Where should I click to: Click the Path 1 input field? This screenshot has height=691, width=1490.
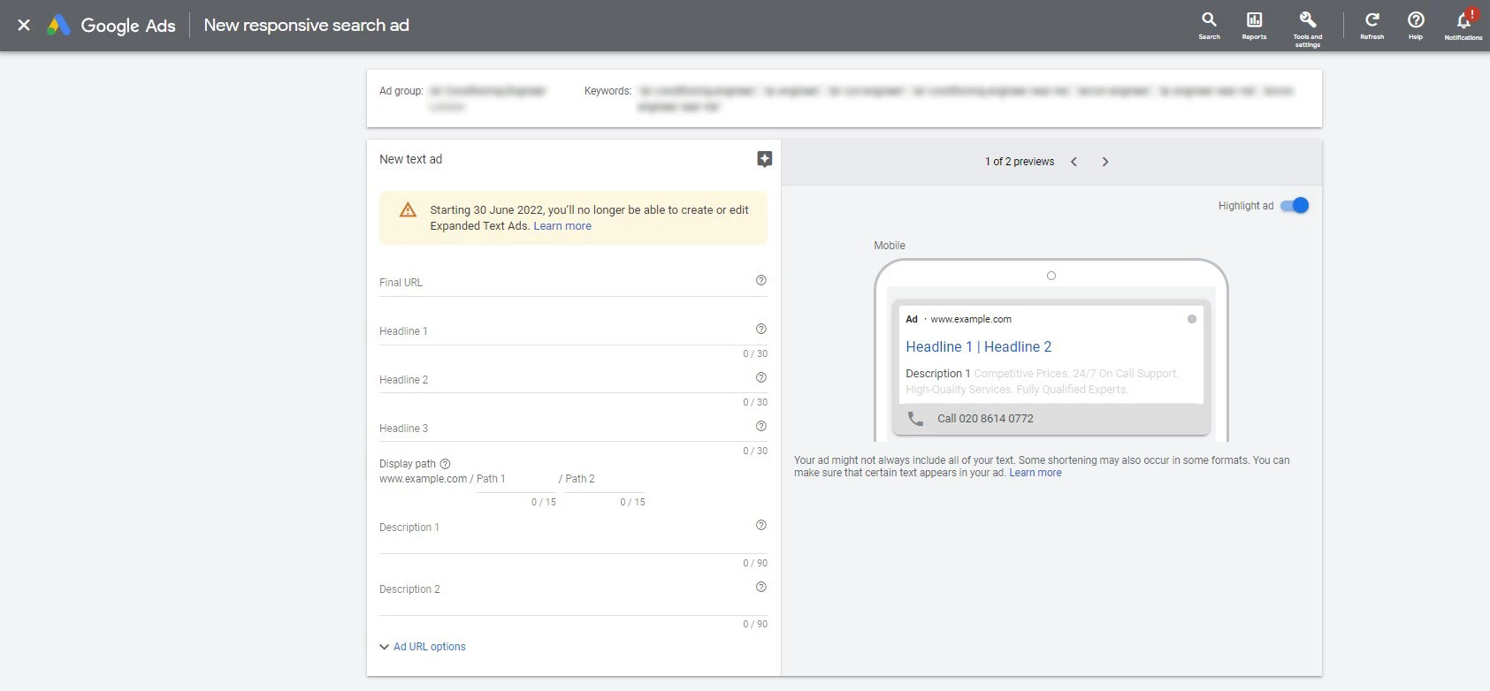516,479
